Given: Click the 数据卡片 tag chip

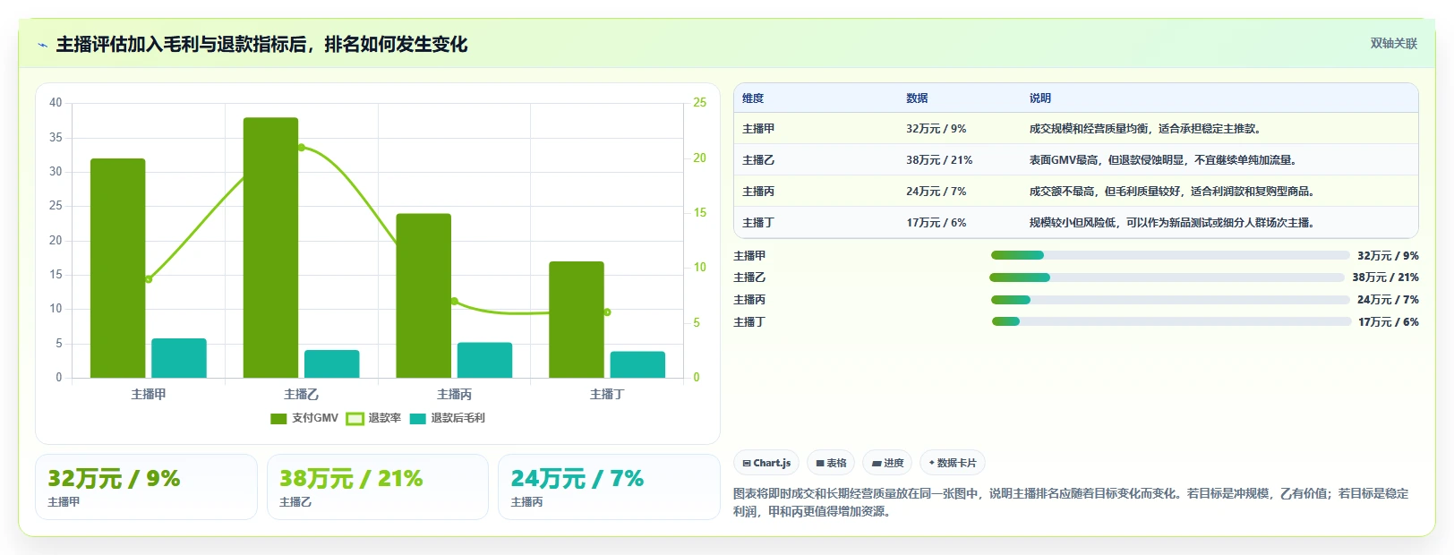Looking at the screenshot, I should click(x=953, y=463).
